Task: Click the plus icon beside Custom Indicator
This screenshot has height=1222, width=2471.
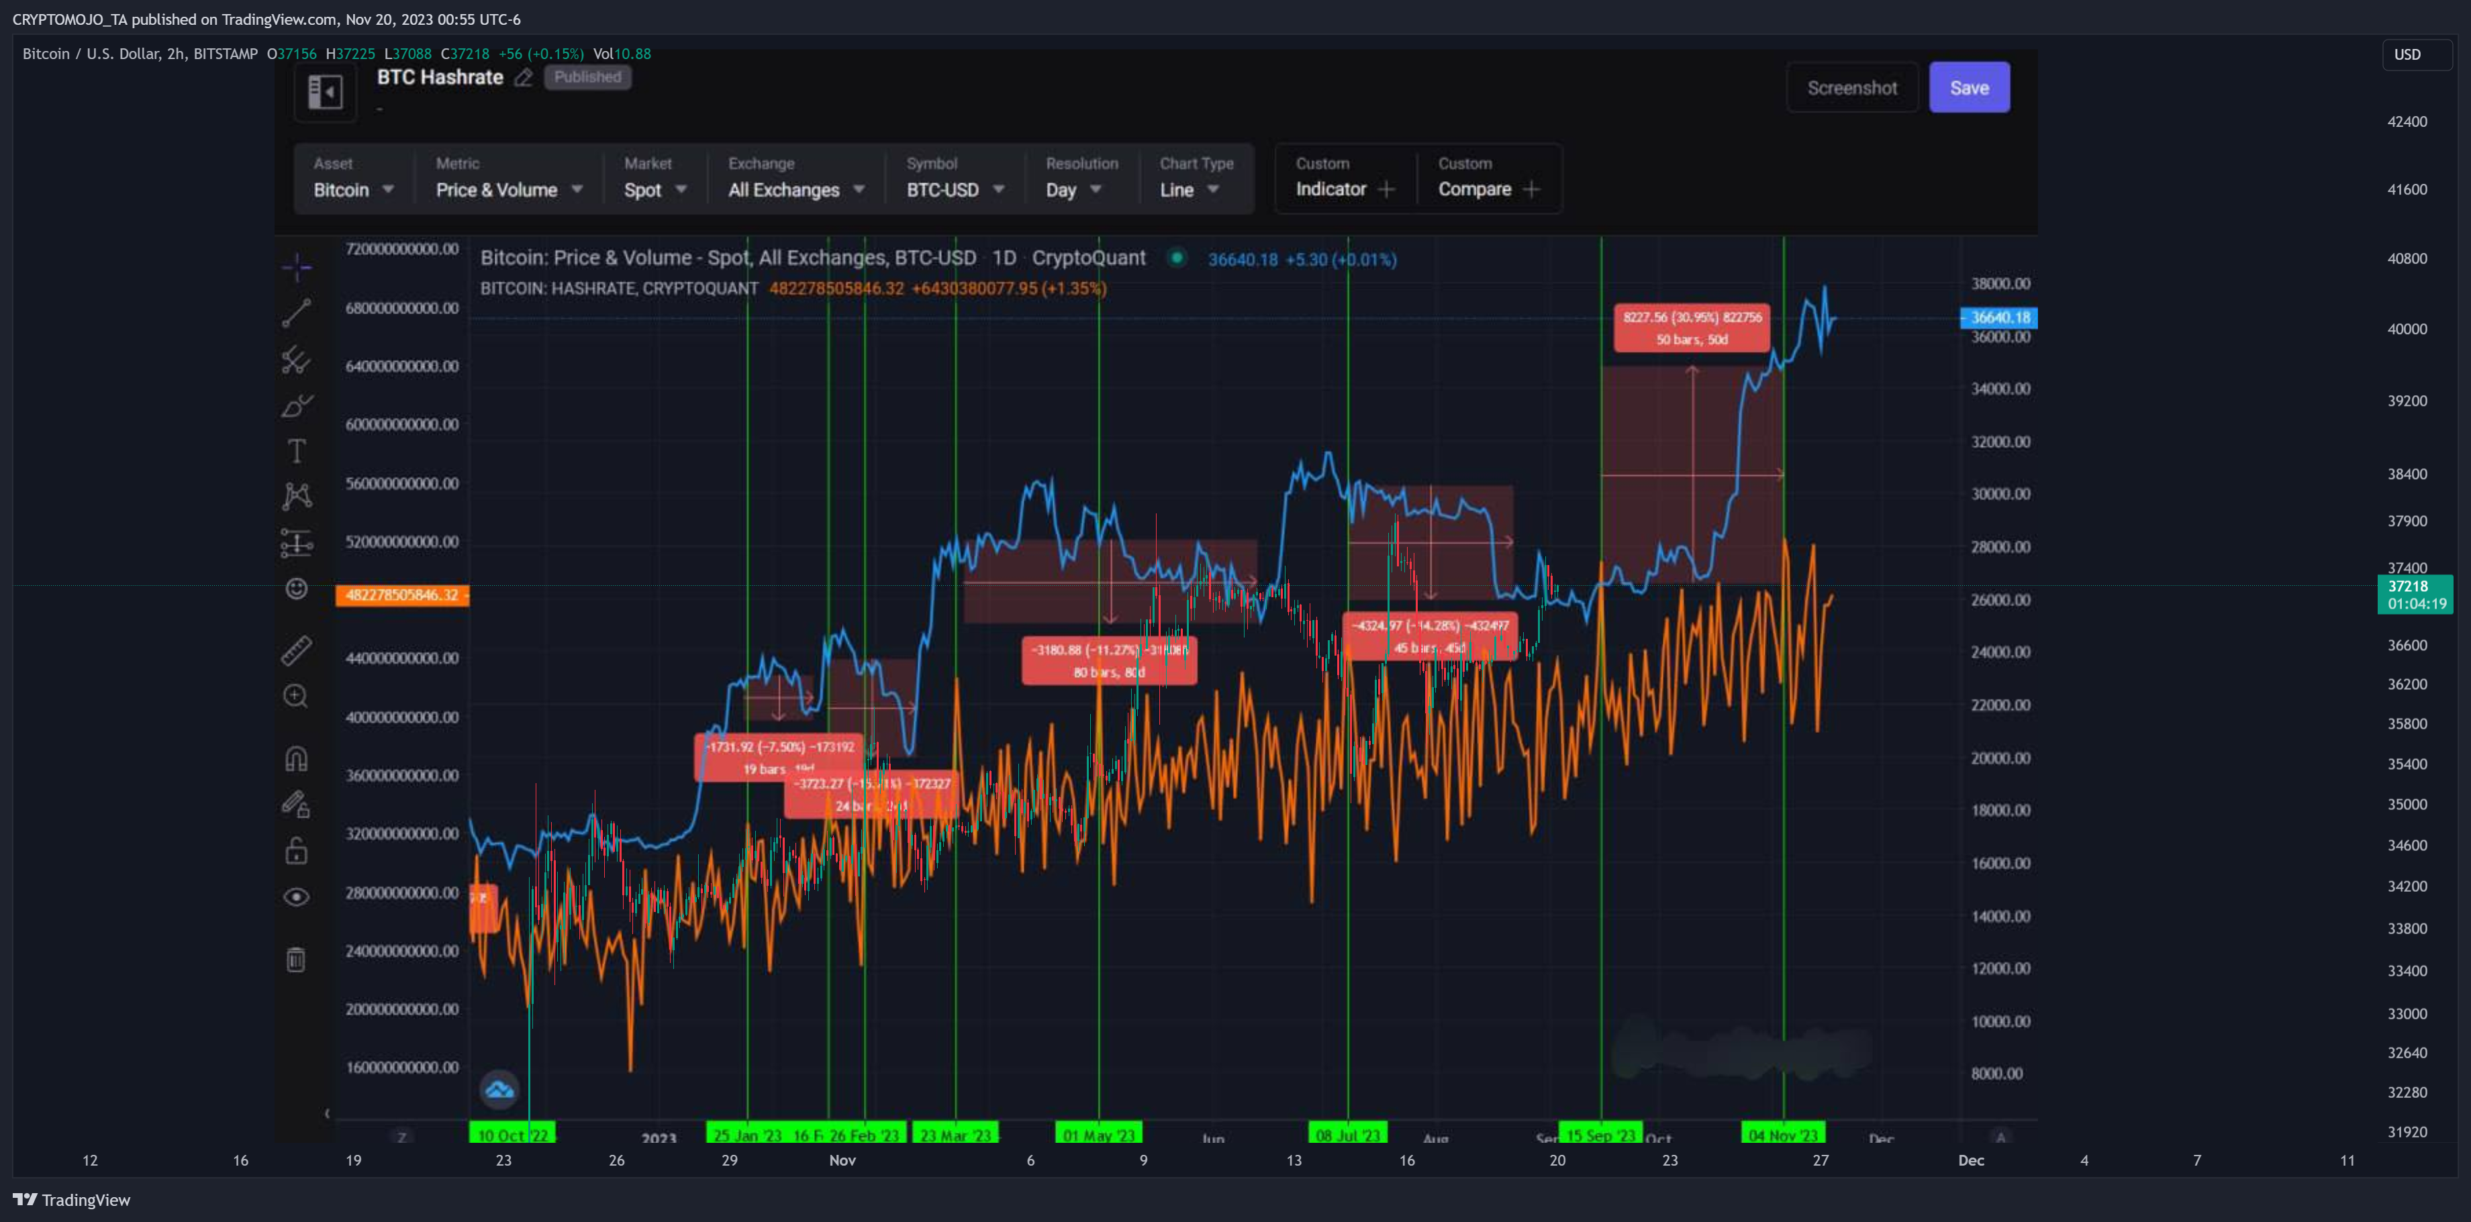Action: coord(1386,190)
